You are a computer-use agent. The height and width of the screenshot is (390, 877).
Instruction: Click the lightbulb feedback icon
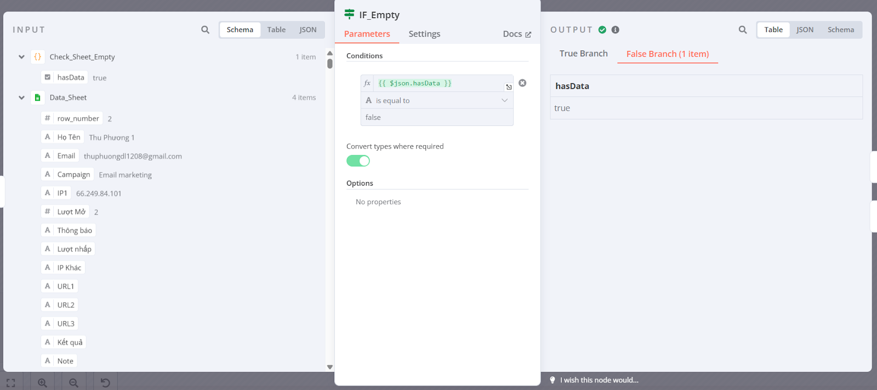[553, 380]
